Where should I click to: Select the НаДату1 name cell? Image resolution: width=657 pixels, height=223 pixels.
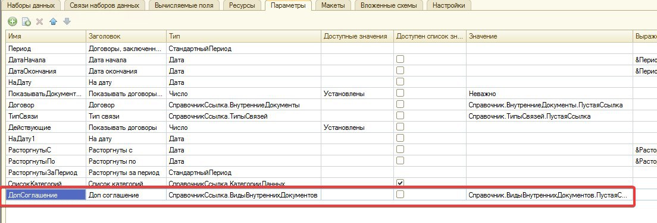click(x=46, y=139)
